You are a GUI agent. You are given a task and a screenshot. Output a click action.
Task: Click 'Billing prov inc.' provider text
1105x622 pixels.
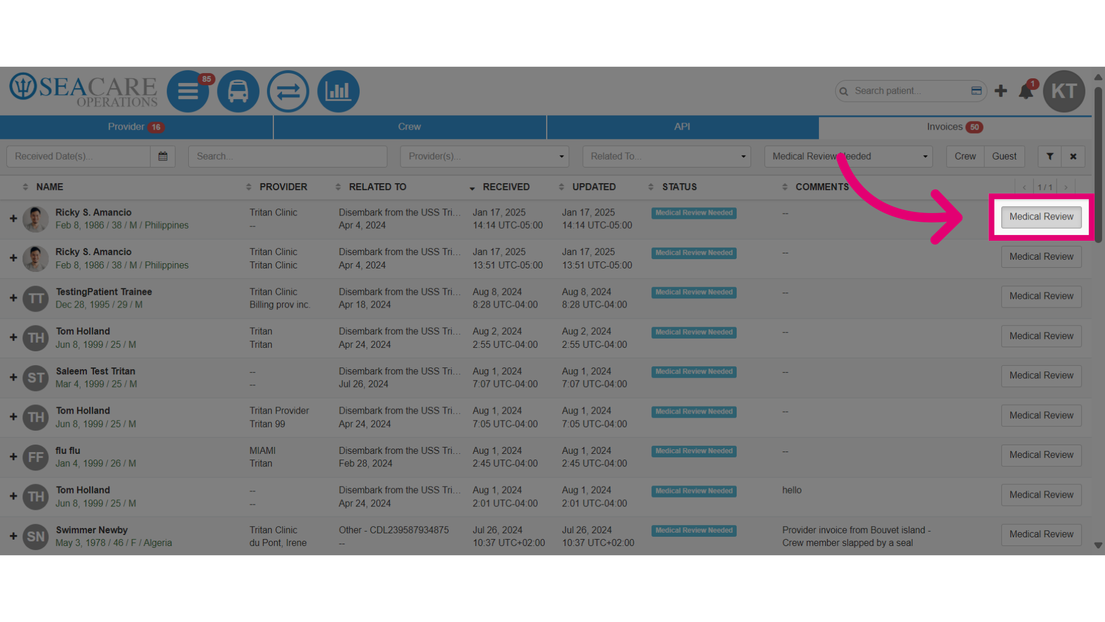pos(280,305)
